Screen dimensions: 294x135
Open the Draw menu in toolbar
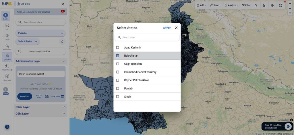(x=215, y=5)
